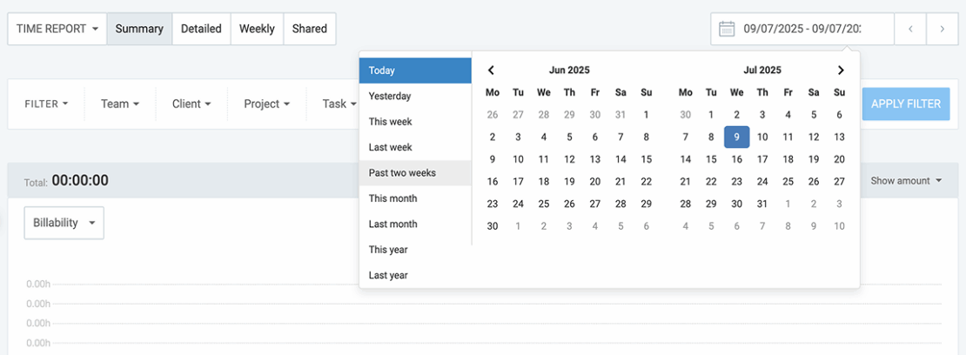The height and width of the screenshot is (355, 966).
Task: Pick the highlighted July 9 date
Action: pos(737,137)
